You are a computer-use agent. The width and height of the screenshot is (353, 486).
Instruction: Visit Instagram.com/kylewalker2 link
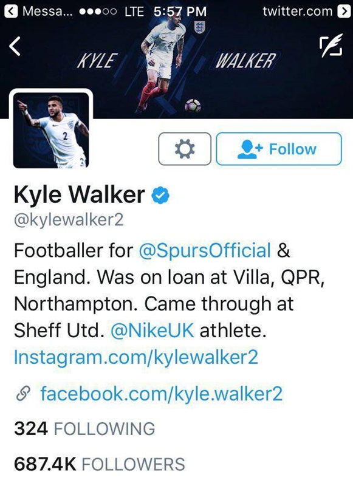[135, 357]
